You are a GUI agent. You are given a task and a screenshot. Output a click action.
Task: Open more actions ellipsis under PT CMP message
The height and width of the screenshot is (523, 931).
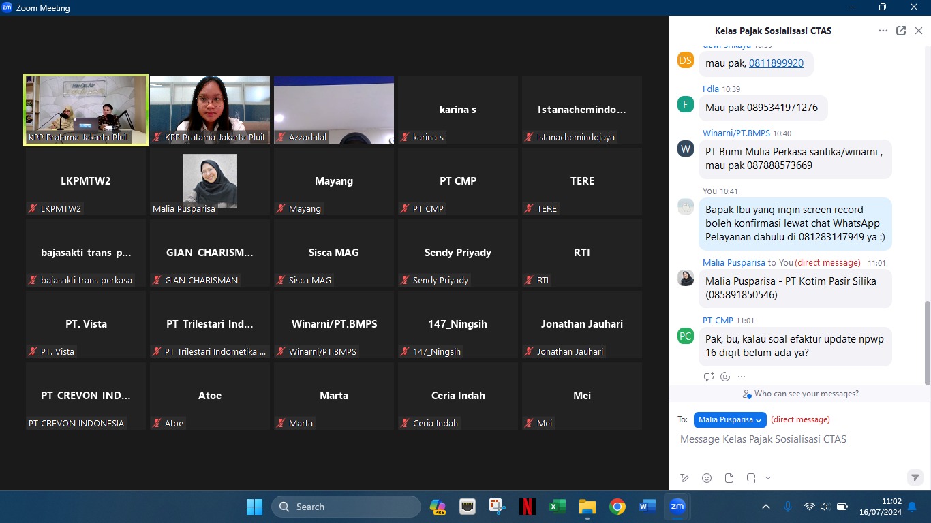(742, 377)
